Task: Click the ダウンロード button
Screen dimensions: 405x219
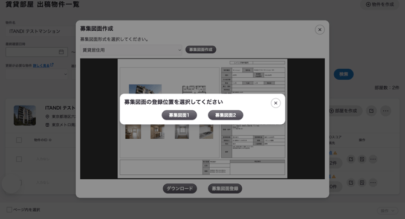Action: [x=180, y=189]
